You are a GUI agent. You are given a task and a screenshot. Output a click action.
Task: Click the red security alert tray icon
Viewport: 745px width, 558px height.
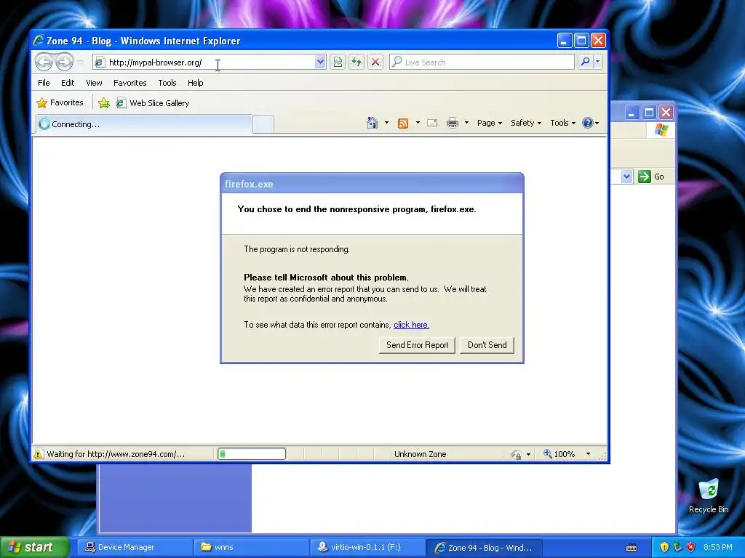(691, 547)
